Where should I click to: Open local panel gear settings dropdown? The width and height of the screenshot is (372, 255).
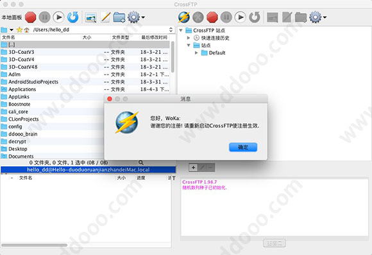(136, 17)
